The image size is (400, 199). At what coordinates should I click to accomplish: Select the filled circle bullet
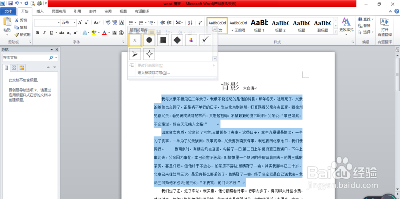[149, 40]
